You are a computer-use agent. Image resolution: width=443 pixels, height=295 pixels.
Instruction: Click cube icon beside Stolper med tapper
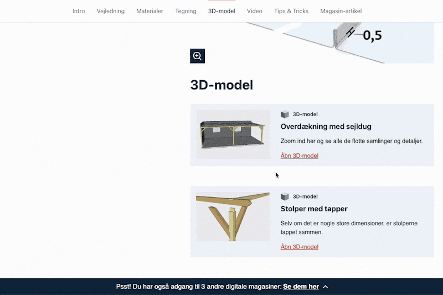(x=285, y=196)
